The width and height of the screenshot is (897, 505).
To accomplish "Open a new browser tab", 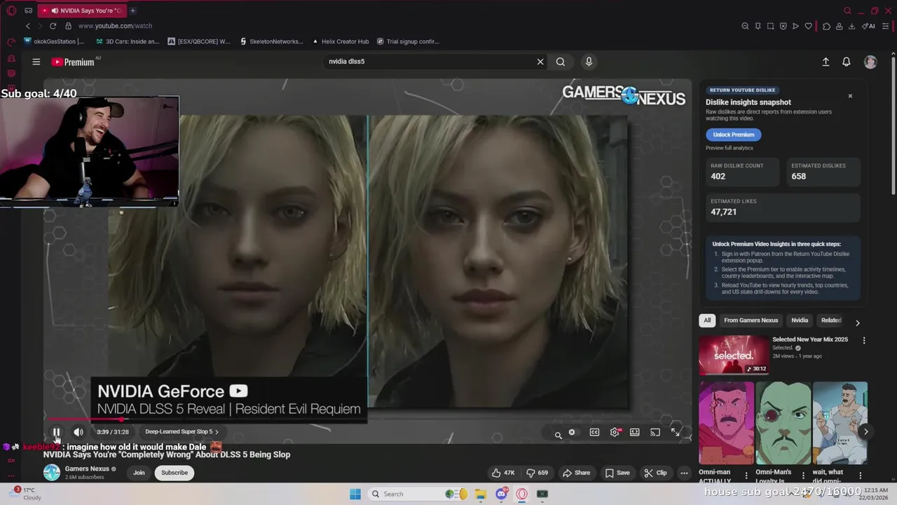I will (132, 11).
